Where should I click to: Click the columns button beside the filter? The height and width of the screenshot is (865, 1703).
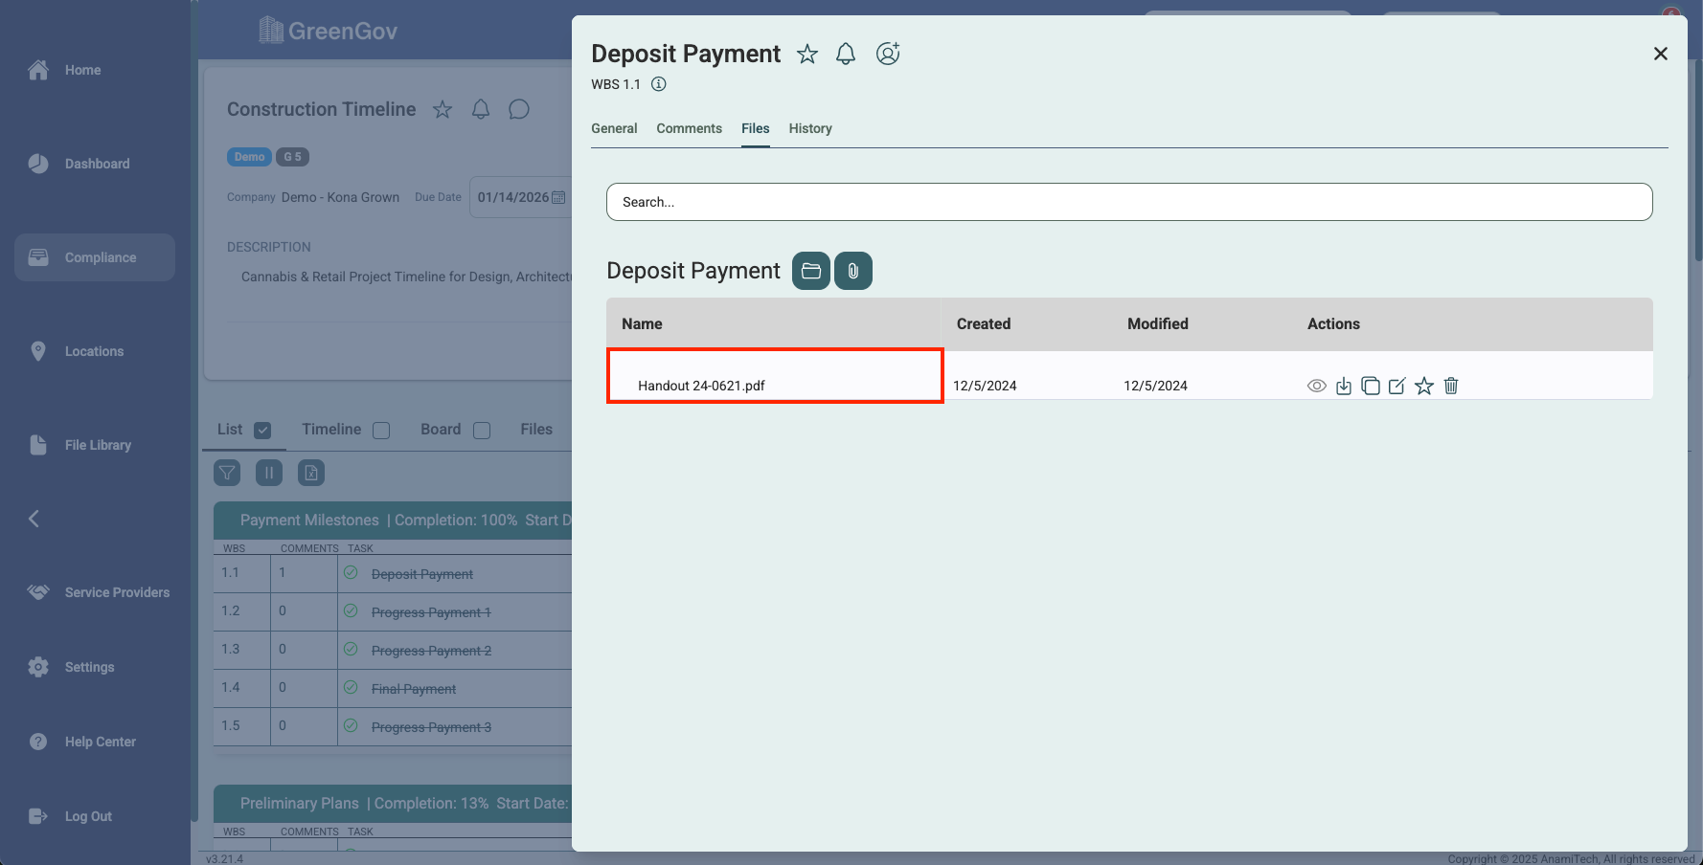point(269,473)
